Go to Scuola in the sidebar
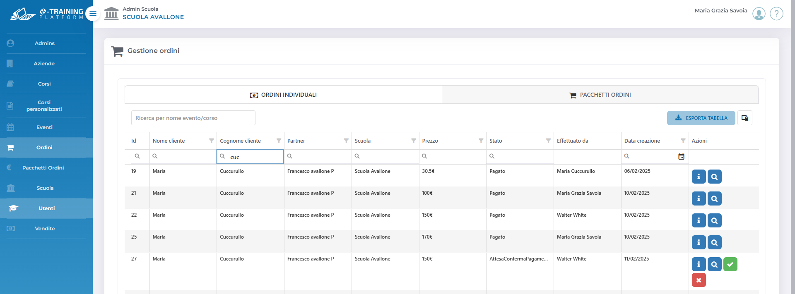The height and width of the screenshot is (294, 795). tap(46, 188)
